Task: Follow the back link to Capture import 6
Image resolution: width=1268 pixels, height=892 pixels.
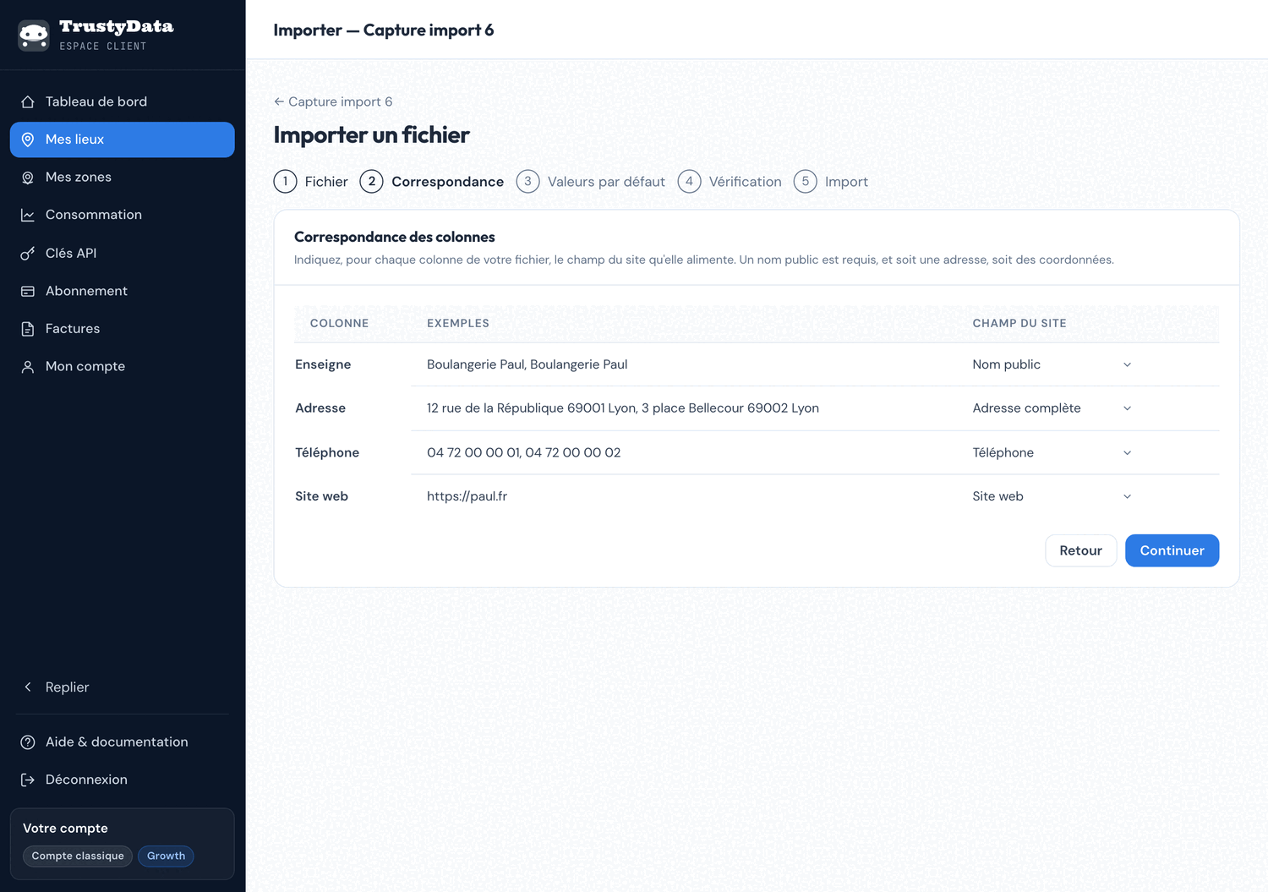Action: click(x=333, y=101)
